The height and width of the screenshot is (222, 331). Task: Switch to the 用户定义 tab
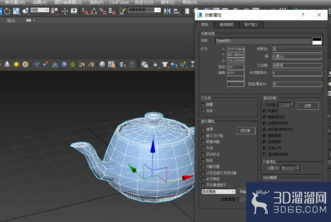[x=251, y=25]
